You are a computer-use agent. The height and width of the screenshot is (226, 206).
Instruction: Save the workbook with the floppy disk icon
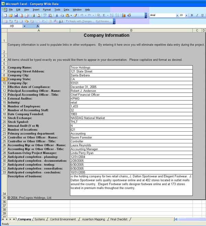(x=16, y=15)
